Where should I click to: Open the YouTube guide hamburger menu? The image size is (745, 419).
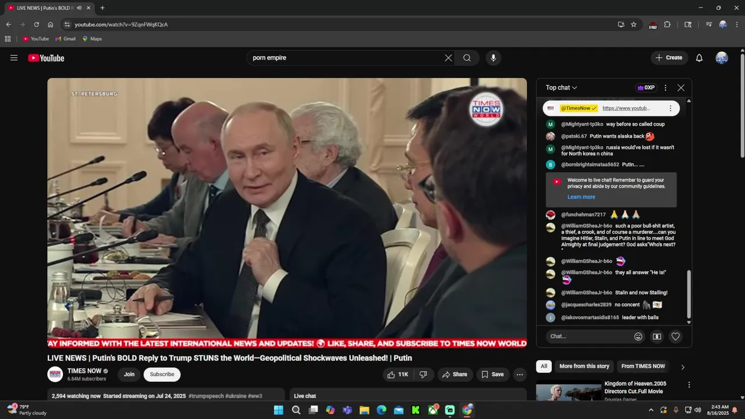pos(14,58)
